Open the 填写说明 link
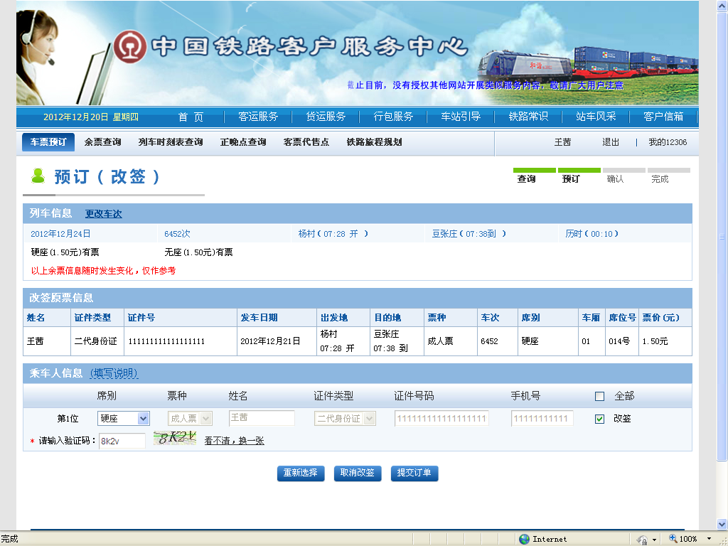Viewport: 728px width, 546px height. (x=114, y=373)
